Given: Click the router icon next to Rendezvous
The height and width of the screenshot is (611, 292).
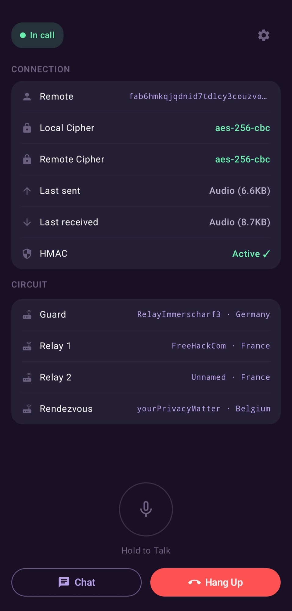Looking at the screenshot, I should (27, 409).
